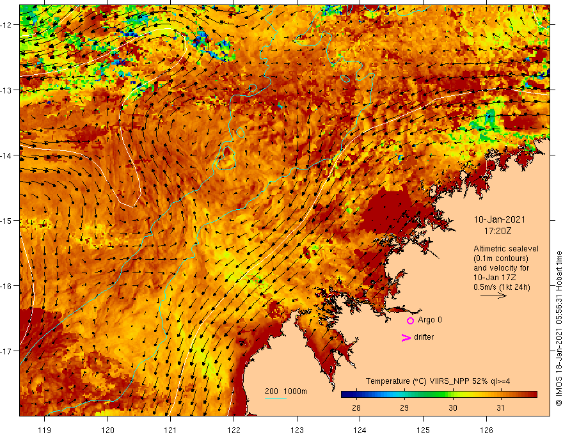Image resolution: width=563 pixels, height=435 pixels.
Task: Click colour bar tick label 30
Action: click(x=453, y=407)
